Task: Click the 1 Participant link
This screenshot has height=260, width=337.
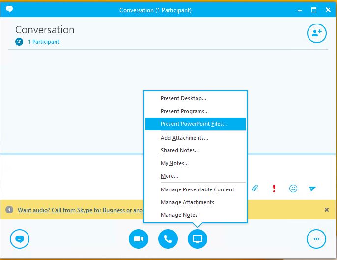Action: click(x=43, y=42)
